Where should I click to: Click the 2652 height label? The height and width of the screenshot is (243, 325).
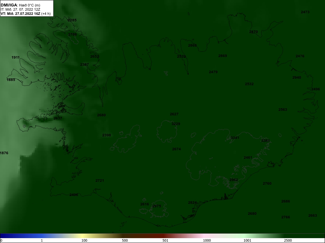(95, 56)
